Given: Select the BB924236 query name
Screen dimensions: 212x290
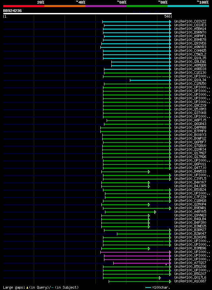Looking at the screenshot, I should [12, 11].
